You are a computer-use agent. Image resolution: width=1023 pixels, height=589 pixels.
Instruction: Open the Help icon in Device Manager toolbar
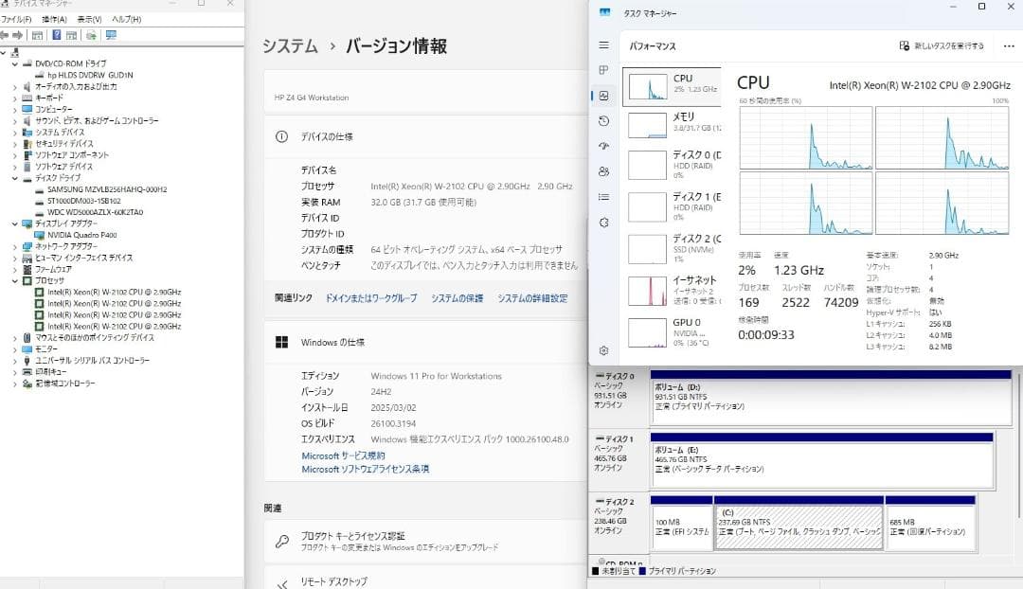57,35
